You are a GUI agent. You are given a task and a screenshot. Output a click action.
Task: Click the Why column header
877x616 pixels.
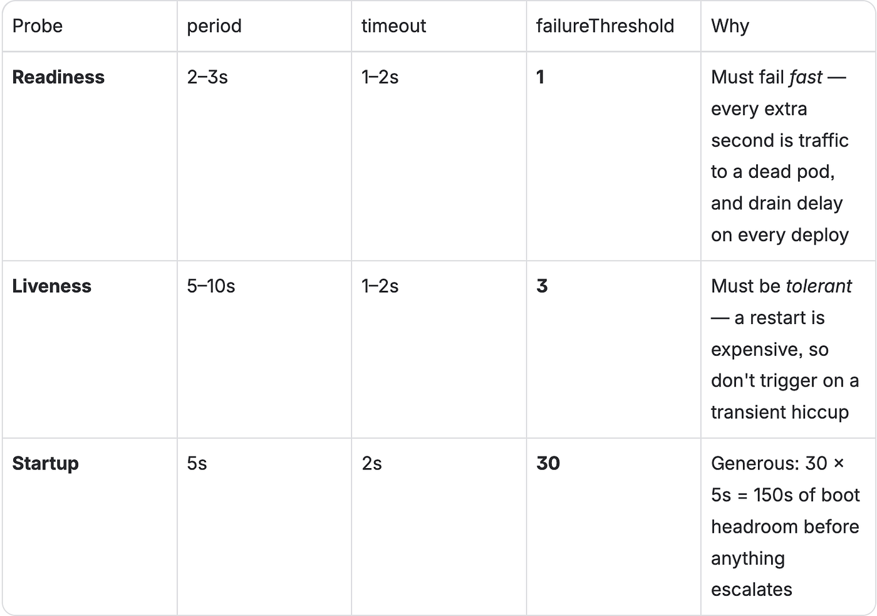(730, 26)
